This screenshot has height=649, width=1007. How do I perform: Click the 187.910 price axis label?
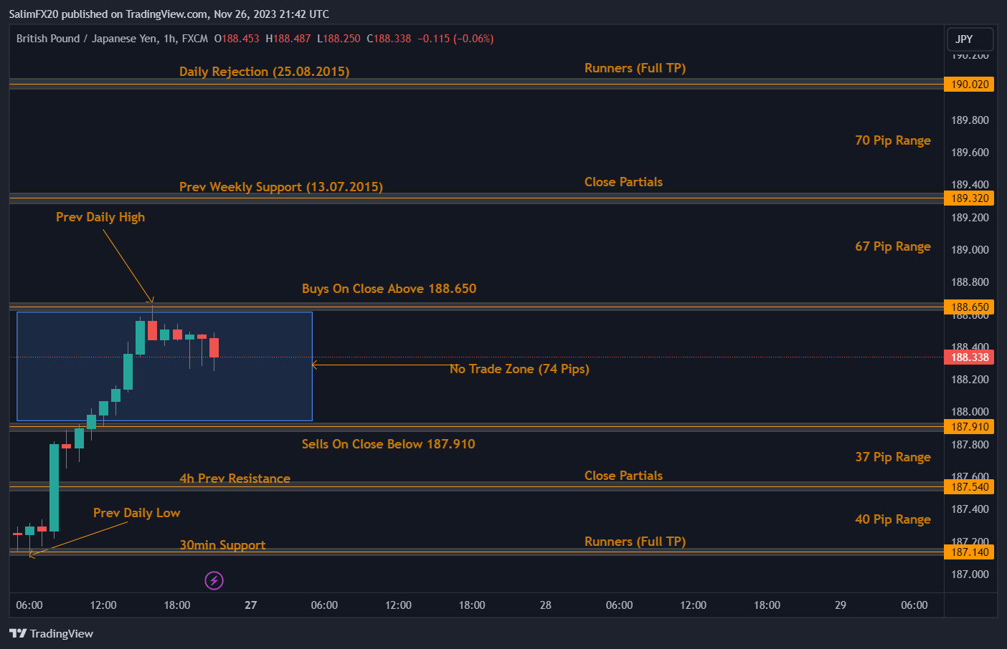point(969,427)
